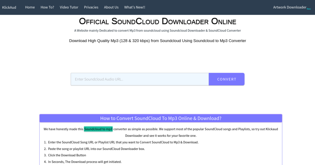Go to the Home menu item
This screenshot has width=315, height=165.
(30, 7)
